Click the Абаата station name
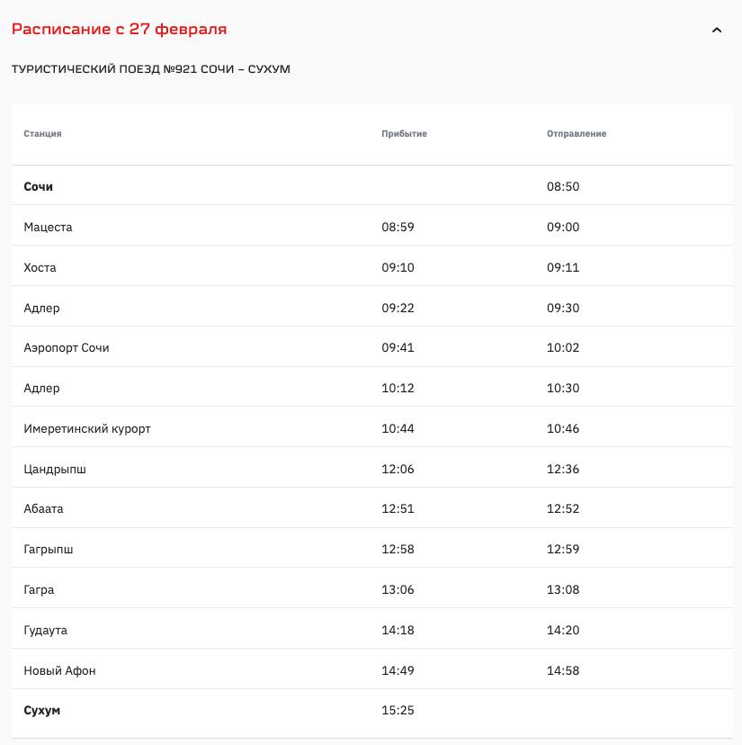The height and width of the screenshot is (745, 742). [x=43, y=509]
